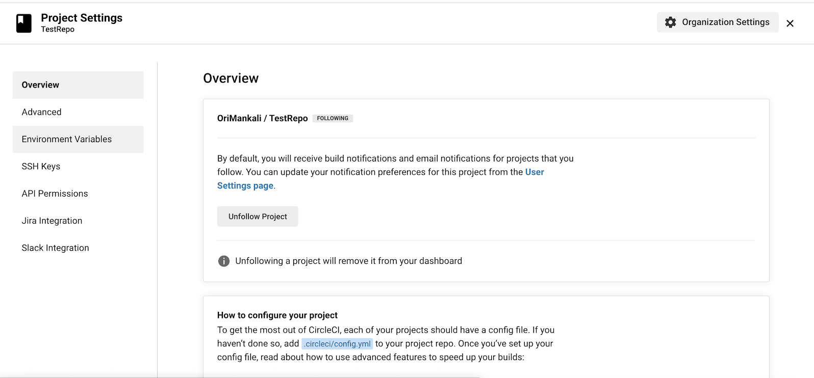Click the FOLLOWING badge
814x378 pixels.
pos(333,118)
